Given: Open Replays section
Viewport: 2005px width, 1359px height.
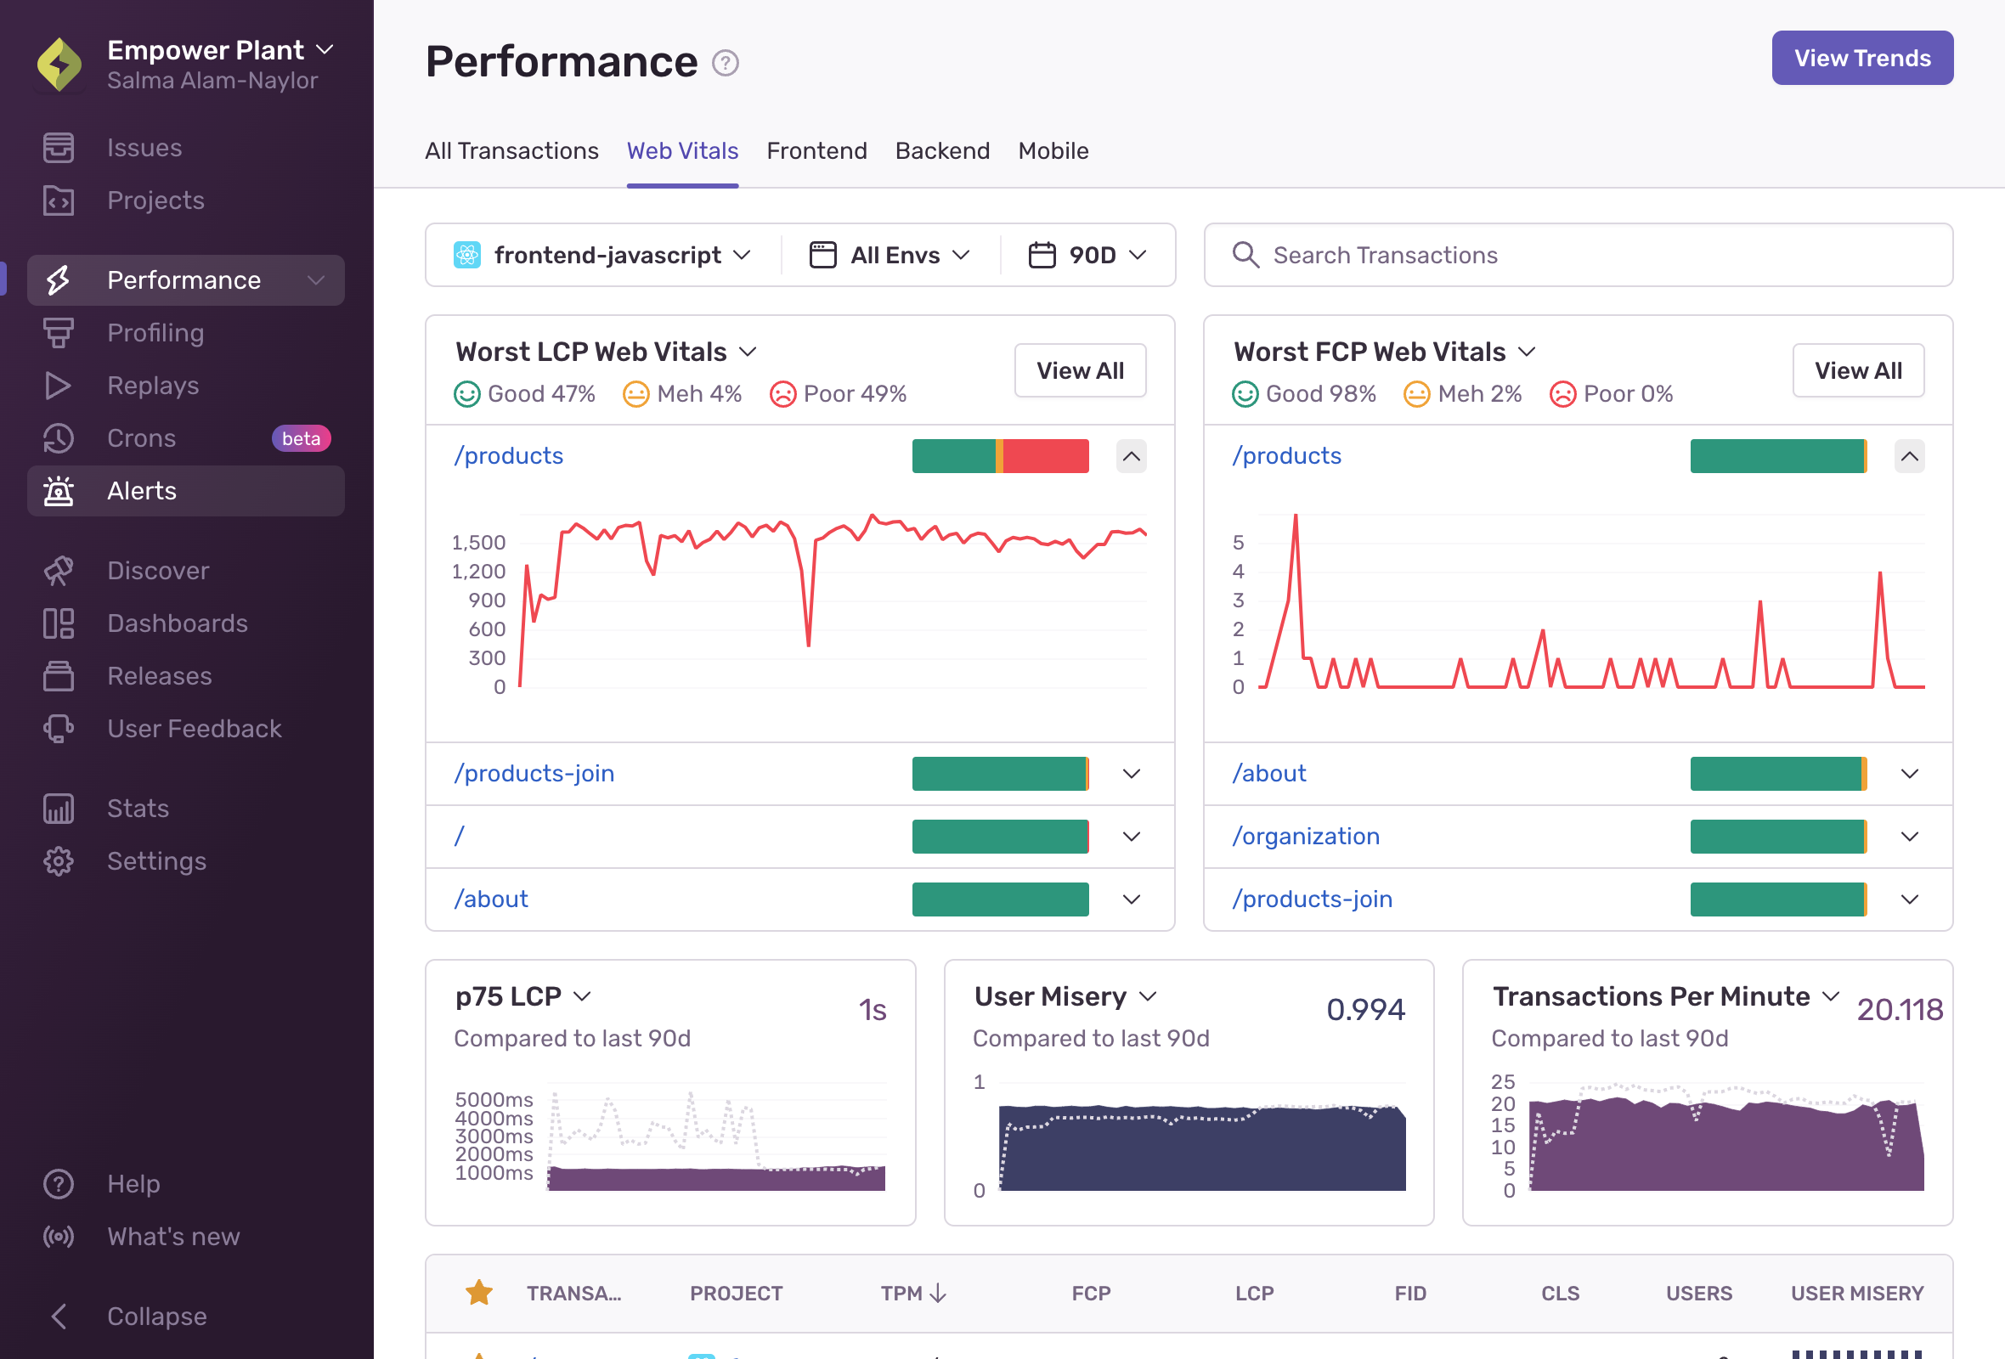Looking at the screenshot, I should [185, 386].
